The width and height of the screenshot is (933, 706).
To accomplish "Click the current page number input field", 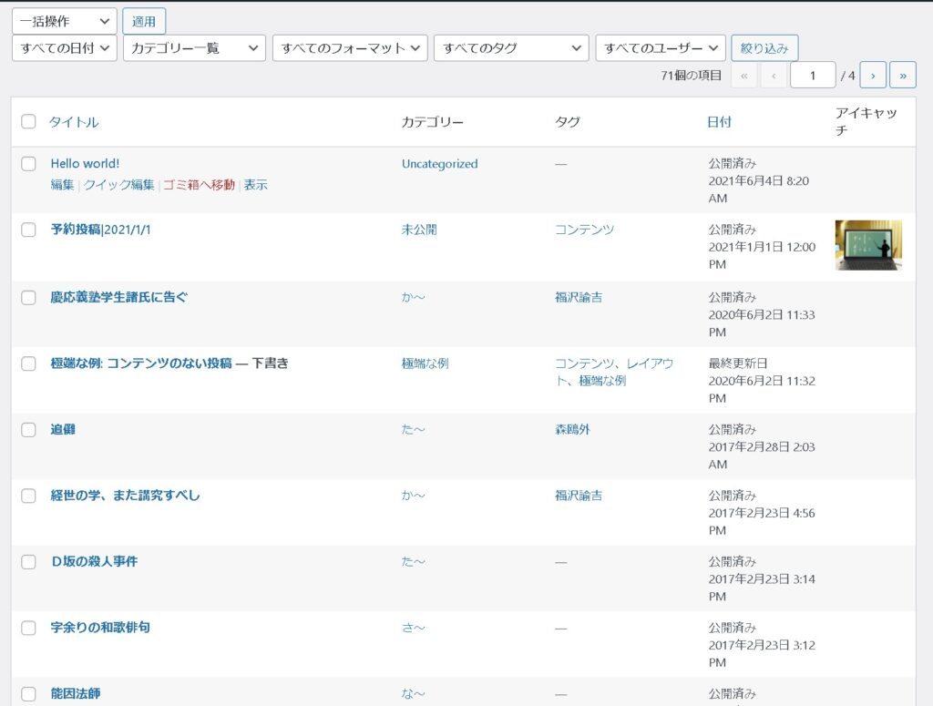I will 813,76.
